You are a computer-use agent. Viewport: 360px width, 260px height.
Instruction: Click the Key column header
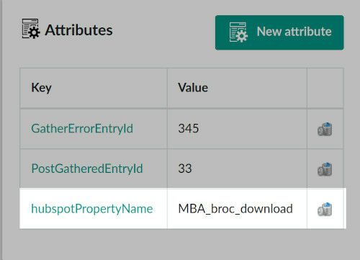pyautogui.click(x=94, y=88)
